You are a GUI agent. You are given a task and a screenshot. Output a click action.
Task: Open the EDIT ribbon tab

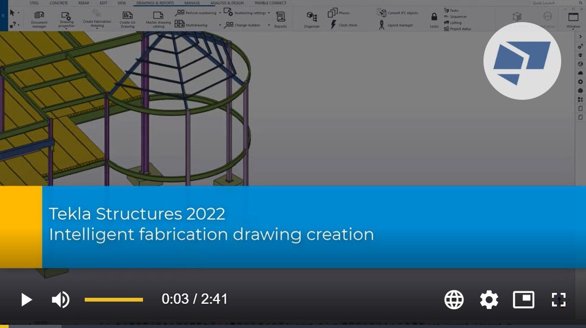(104, 3)
